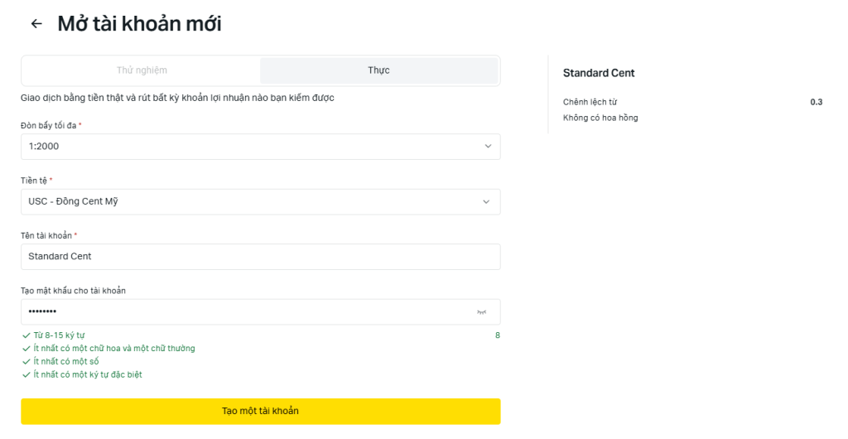
Task: Open the "USC - Đồng Cent Mỹ" currency dropdown
Action: pos(248,201)
